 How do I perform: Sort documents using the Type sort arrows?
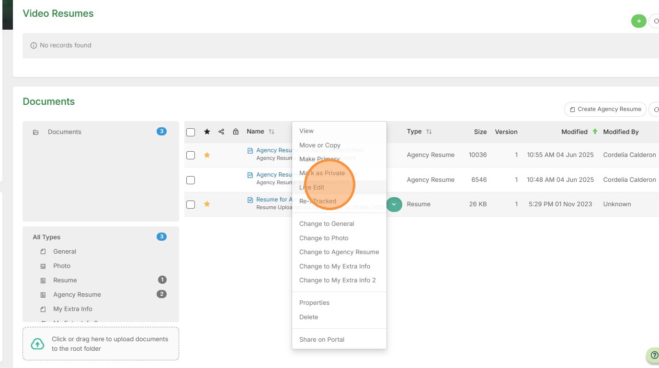tap(429, 132)
